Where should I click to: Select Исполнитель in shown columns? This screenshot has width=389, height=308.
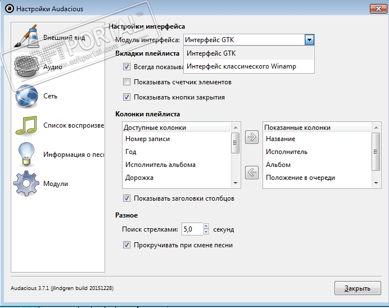coord(317,152)
